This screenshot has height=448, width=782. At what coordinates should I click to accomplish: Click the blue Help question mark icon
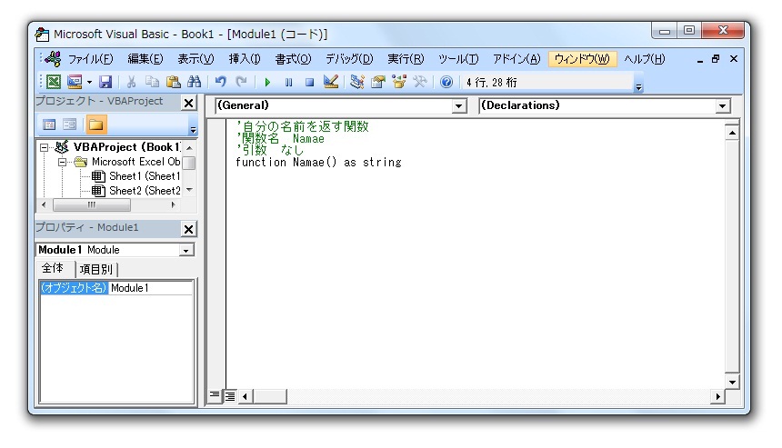click(446, 82)
